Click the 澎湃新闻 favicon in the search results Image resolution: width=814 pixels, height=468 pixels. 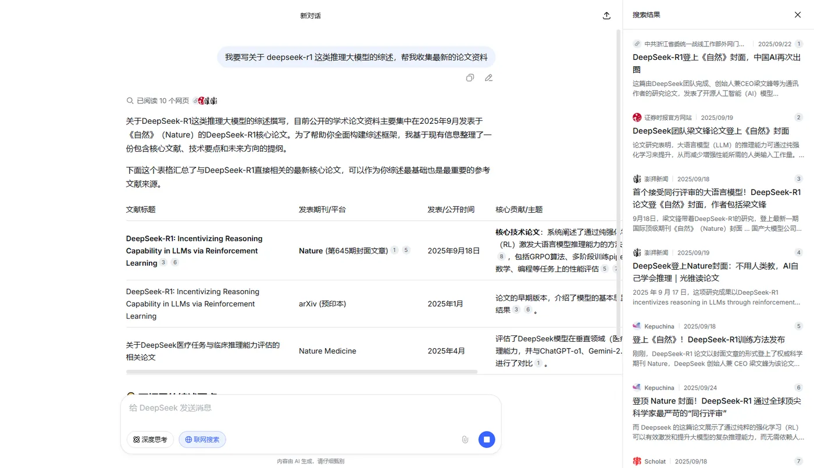coord(637,178)
